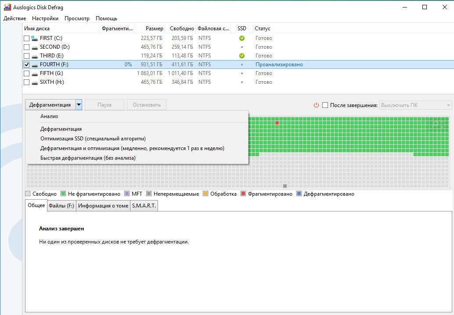Click the green SSD checkmark for THIRD (E:)
This screenshot has width=454, height=315.
[242, 56]
